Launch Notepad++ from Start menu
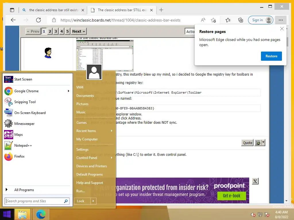294x220 pixels. coord(37,145)
